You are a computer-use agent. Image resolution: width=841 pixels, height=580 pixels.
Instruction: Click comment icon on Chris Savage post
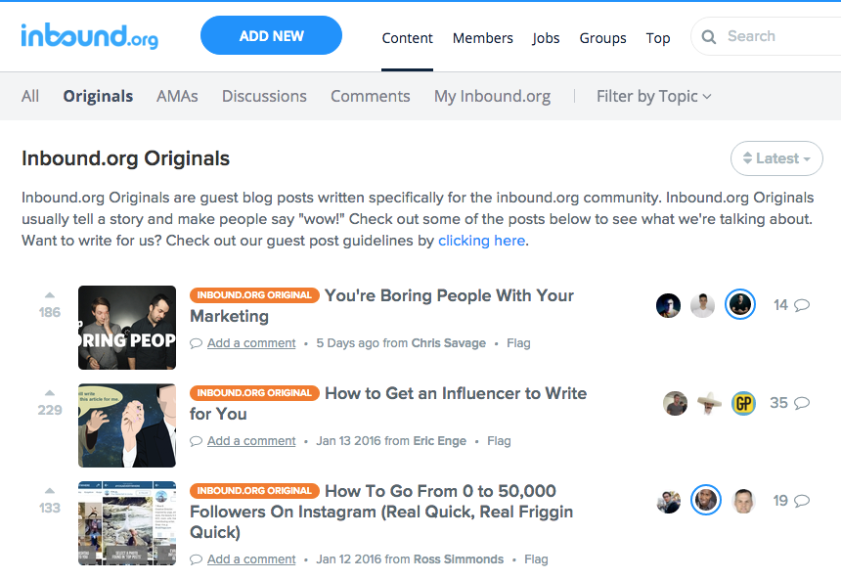(x=196, y=343)
